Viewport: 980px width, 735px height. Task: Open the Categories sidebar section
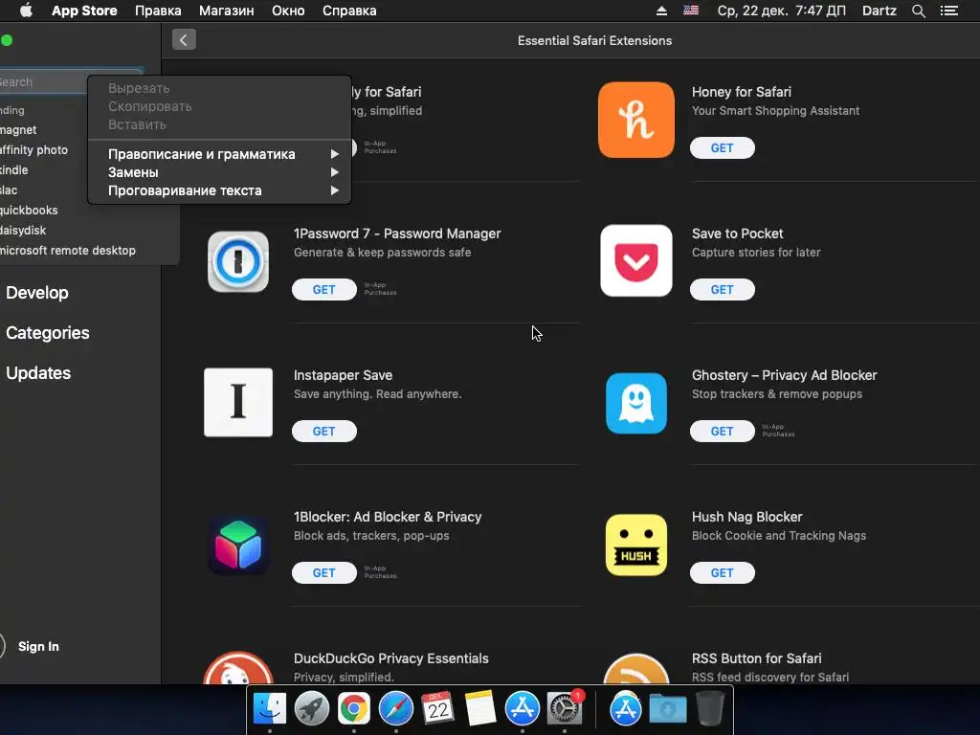(x=48, y=332)
